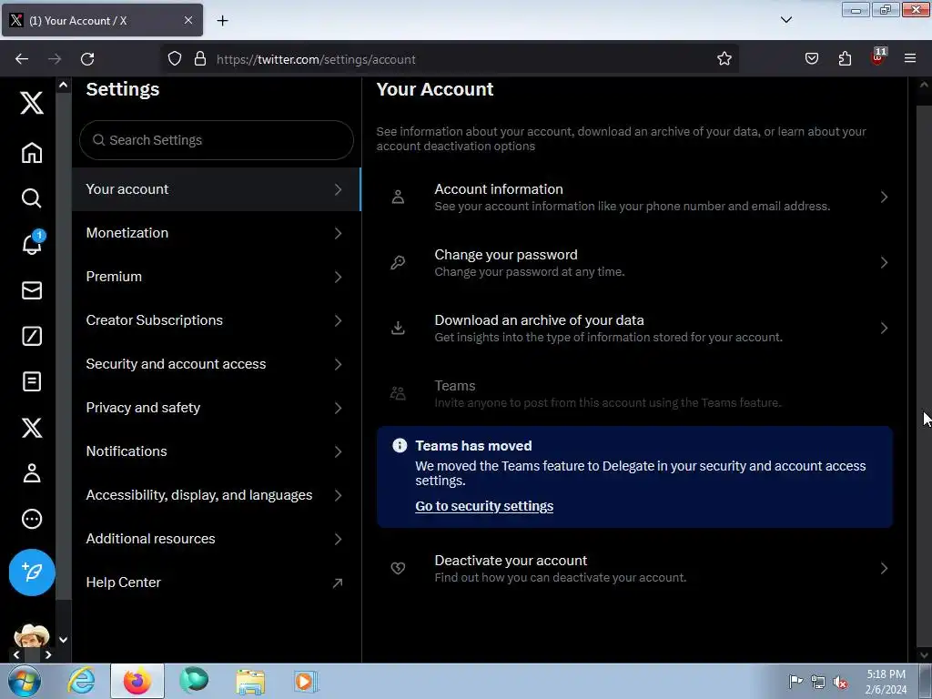Image resolution: width=932 pixels, height=699 pixels.
Task: Click into the Search Settings field
Action: pyautogui.click(x=217, y=140)
